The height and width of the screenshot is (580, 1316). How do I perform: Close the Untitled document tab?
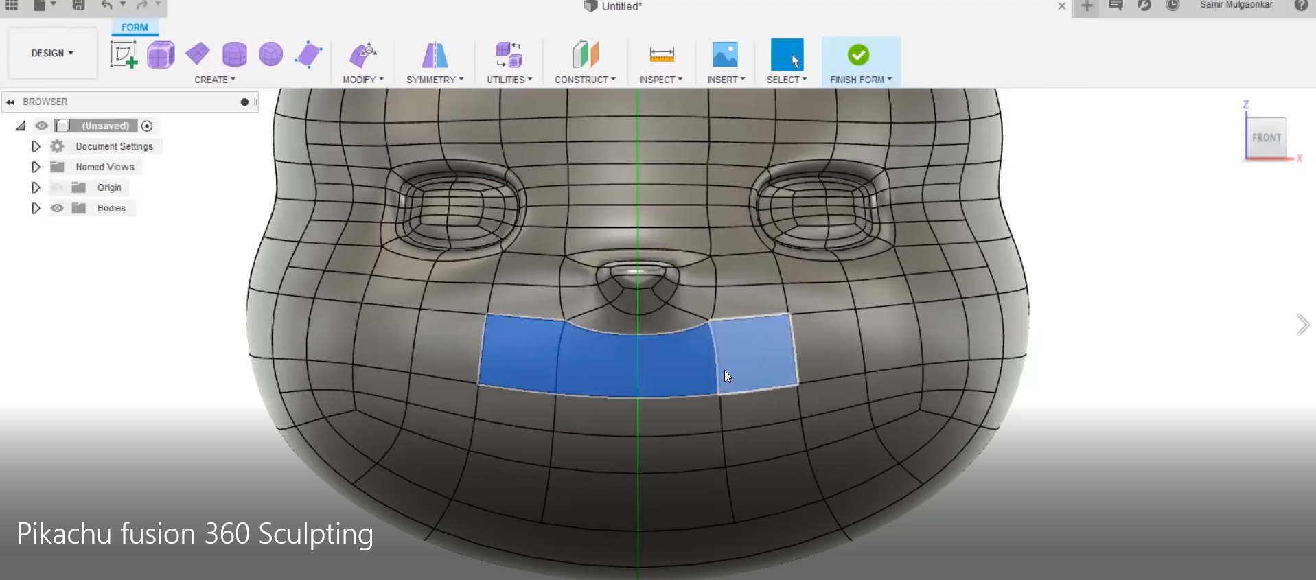[x=1062, y=6]
